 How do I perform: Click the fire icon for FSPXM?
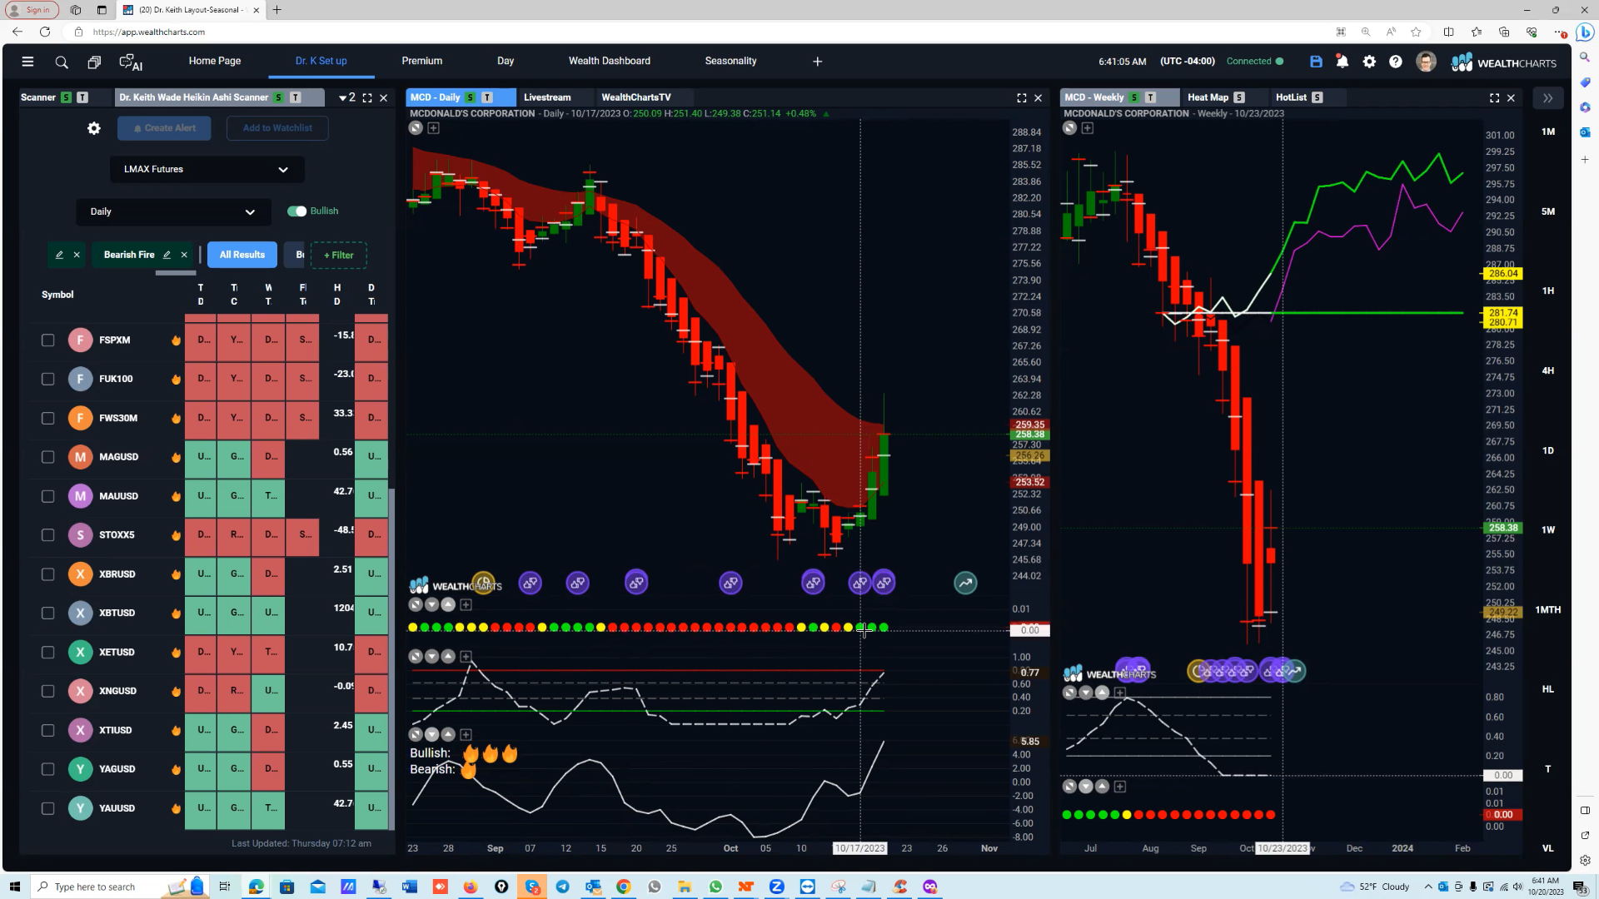coord(176,340)
